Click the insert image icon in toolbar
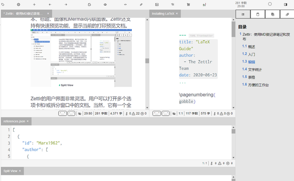 pyautogui.click(x=157, y=5)
